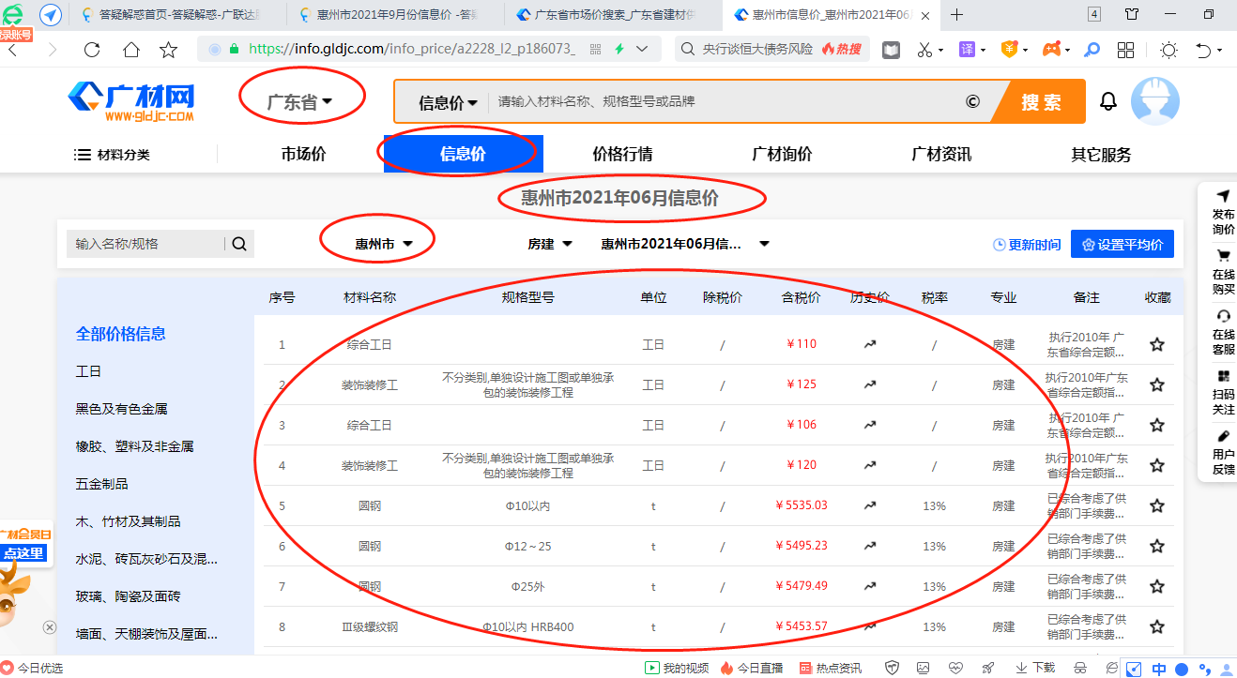Screen dimensions: 1237x678
Task: Click the magnifier next to name filter
Action: (x=239, y=244)
